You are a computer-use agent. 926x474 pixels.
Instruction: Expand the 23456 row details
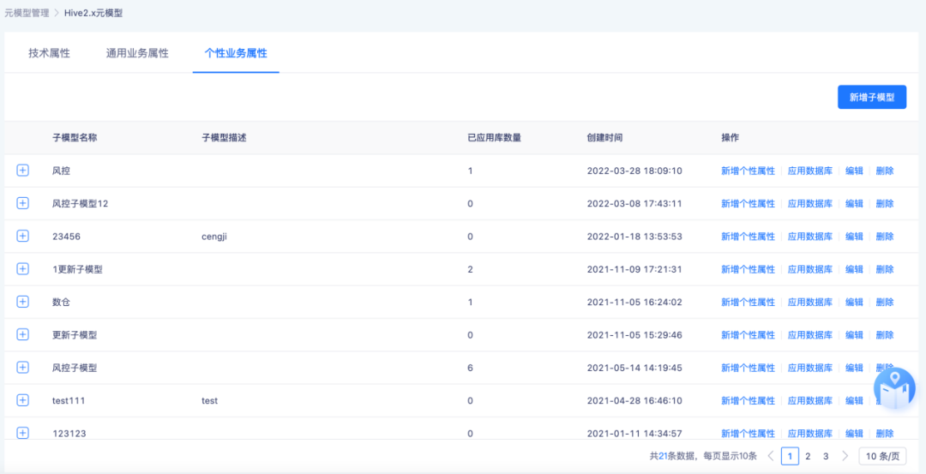[x=23, y=236]
